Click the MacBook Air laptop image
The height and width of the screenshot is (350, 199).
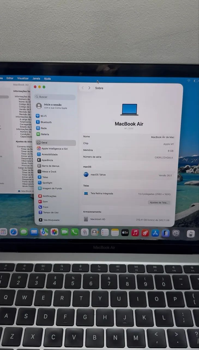tap(129, 110)
